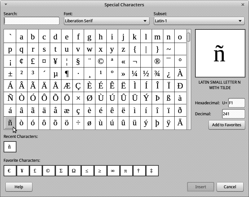Select the registered trademark ® character
The width and height of the screenshot is (249, 197).
pyautogui.click(x=157, y=61)
